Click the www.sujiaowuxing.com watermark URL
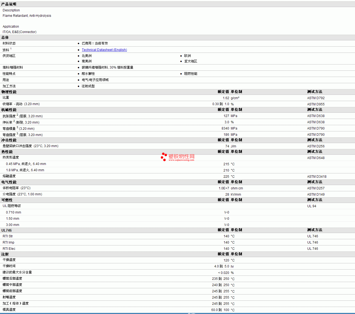Screen dimensions: 355x314 [181, 160]
